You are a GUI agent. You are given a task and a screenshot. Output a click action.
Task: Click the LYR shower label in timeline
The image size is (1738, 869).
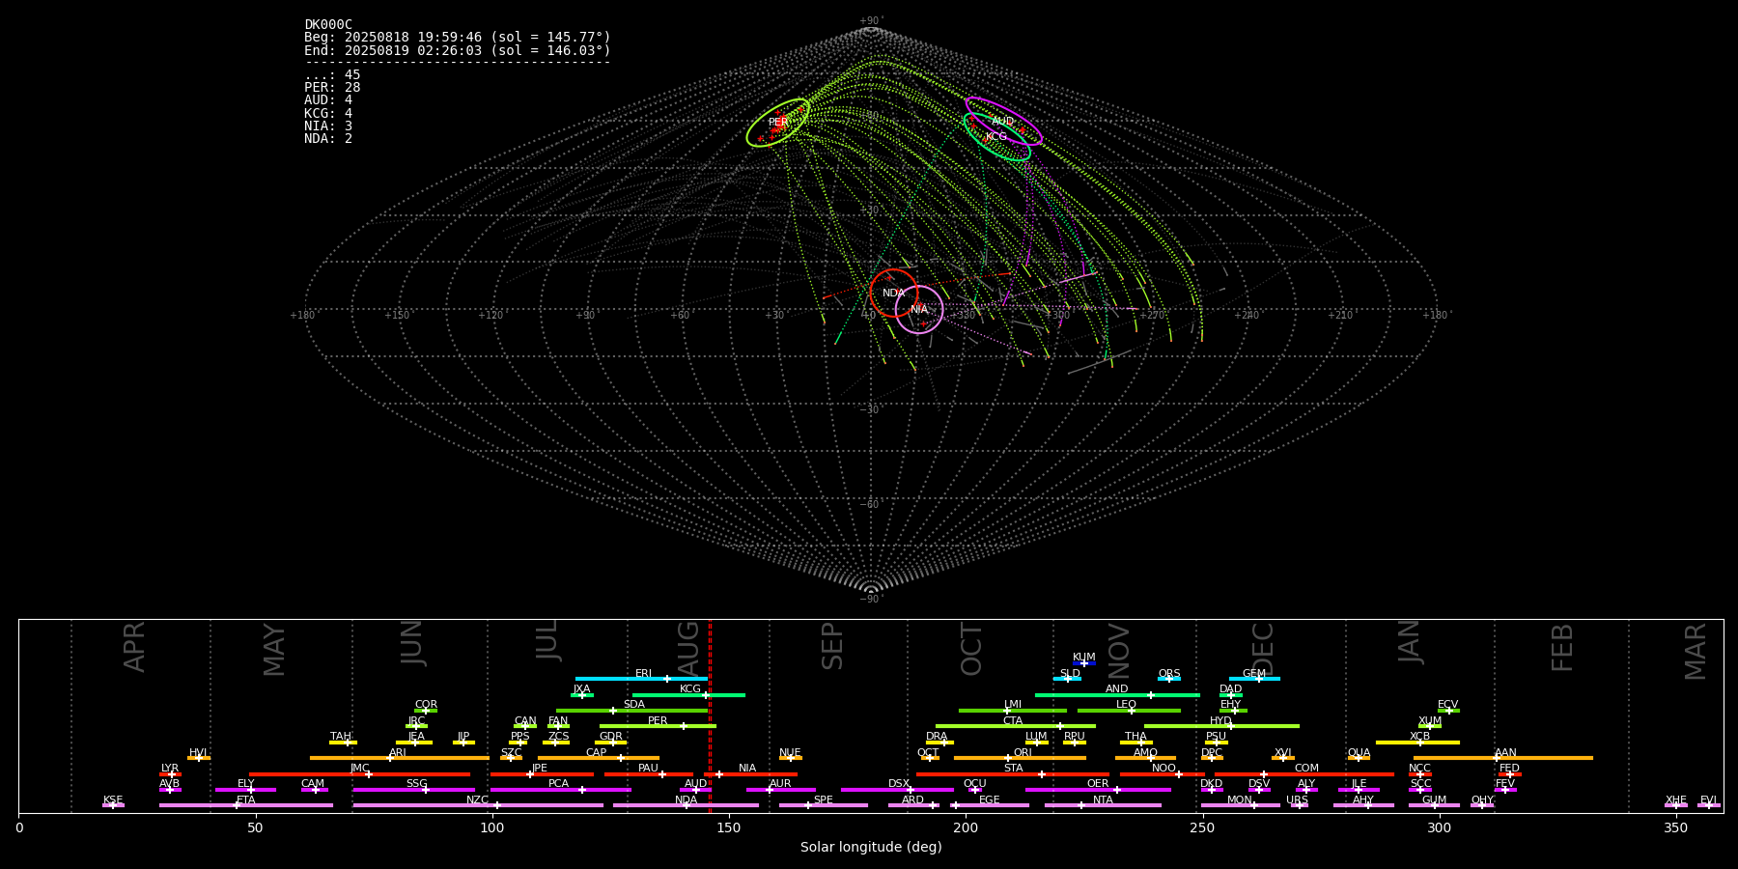(170, 769)
